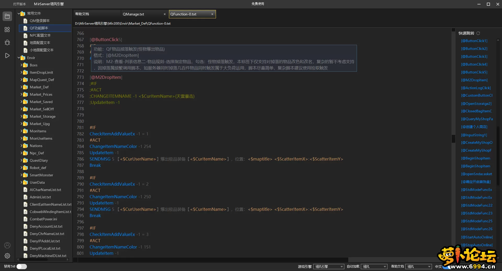Click the AdminList.txt file icon
502x271 pixels.
coord(25,197)
